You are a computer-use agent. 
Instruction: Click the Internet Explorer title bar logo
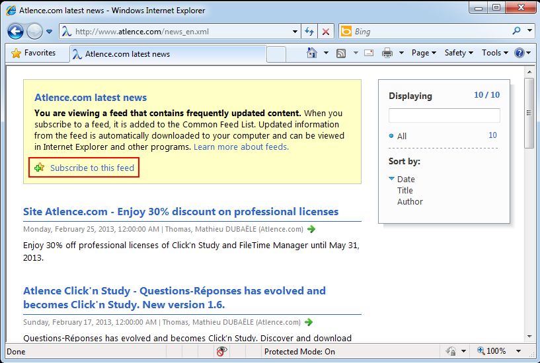pos(11,11)
